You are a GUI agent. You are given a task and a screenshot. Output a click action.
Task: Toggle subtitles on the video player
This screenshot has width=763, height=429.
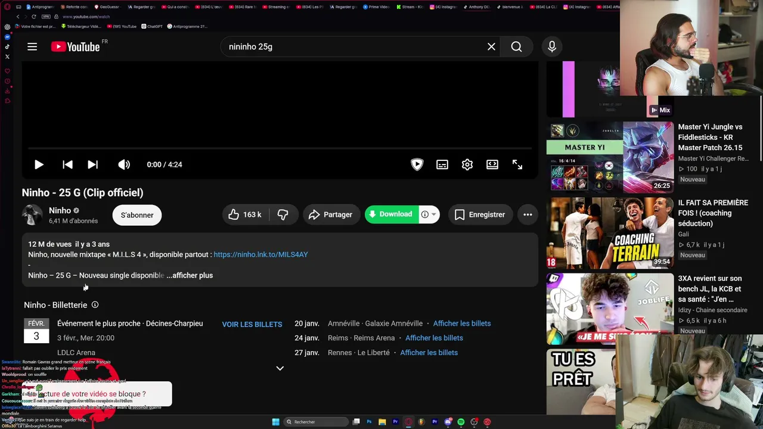click(x=442, y=164)
